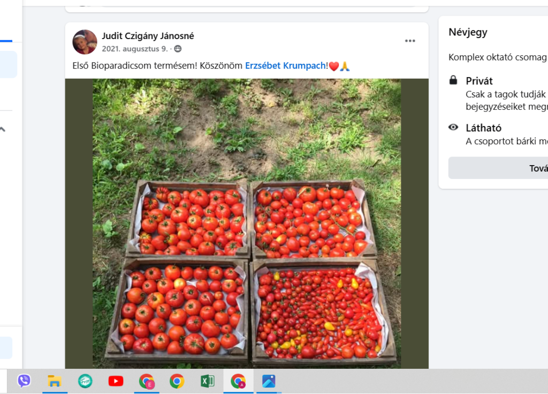This screenshot has height=394, width=548.
Task: Open the plain Chrome browser icon
Action: click(177, 381)
